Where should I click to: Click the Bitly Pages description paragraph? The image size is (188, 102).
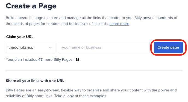[x=91, y=93]
